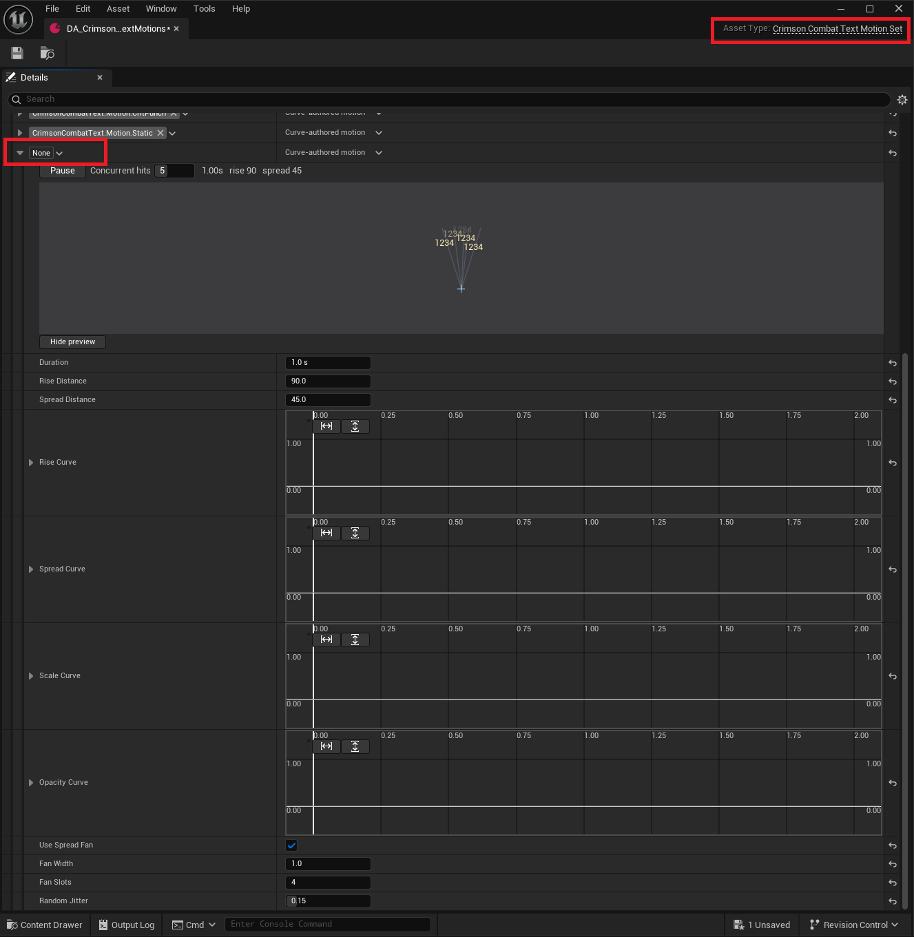
Task: Click the Details search box
Action: tap(448, 100)
